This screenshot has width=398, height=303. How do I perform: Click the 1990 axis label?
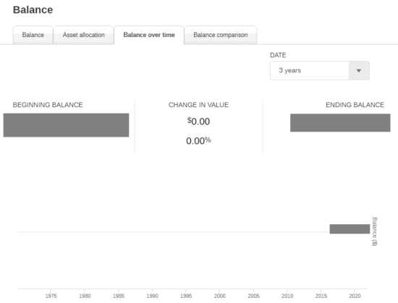tap(152, 296)
